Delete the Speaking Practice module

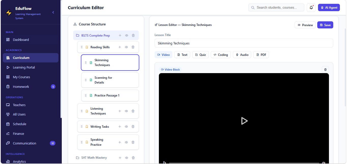(x=133, y=142)
